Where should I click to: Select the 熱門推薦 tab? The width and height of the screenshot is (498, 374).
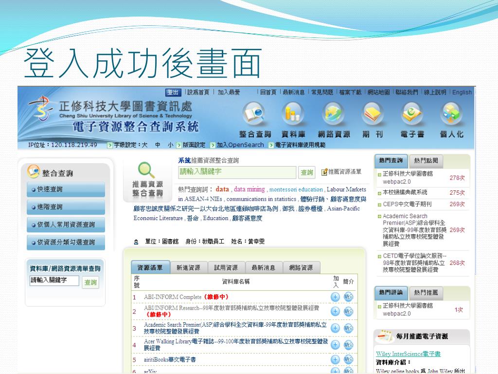point(426,293)
